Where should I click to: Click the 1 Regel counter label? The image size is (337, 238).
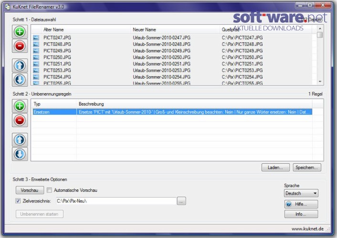pyautogui.click(x=316, y=94)
